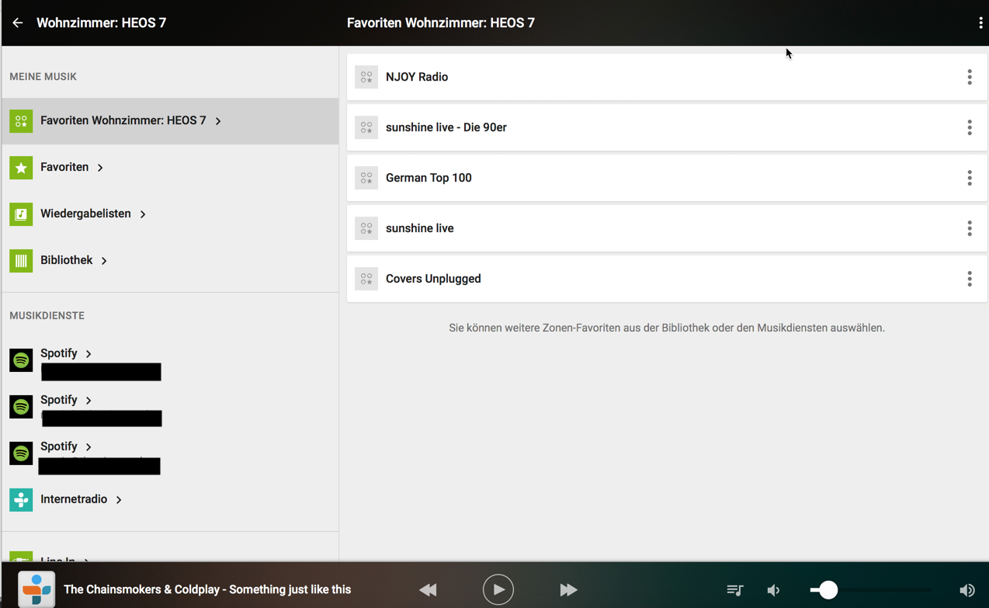Click the volume slider knob
This screenshot has width=989, height=608.
828,590
